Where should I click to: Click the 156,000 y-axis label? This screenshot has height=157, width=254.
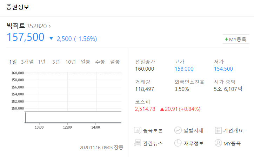pyautogui.click(x=18, y=87)
